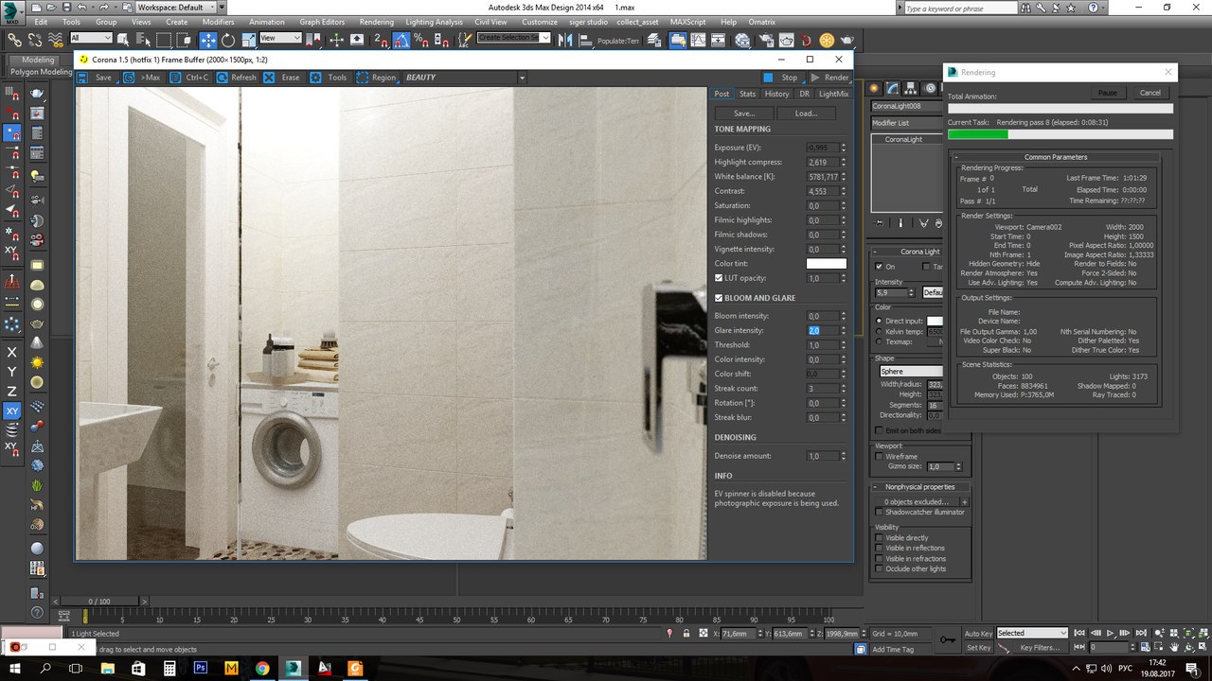
Task: Switch to the LightMix tab
Action: (x=833, y=94)
